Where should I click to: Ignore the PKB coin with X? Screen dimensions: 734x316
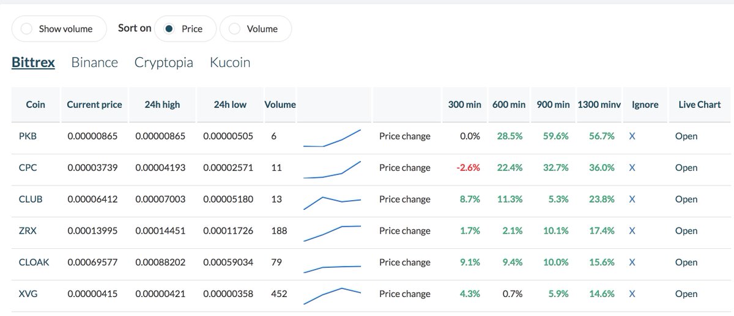coord(632,136)
